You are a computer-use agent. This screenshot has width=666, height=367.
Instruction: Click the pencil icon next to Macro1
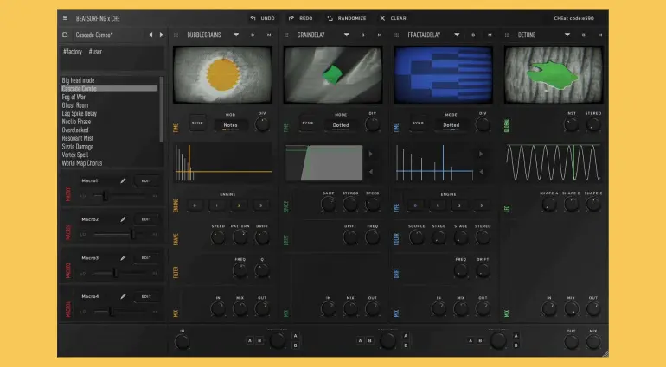click(x=124, y=180)
